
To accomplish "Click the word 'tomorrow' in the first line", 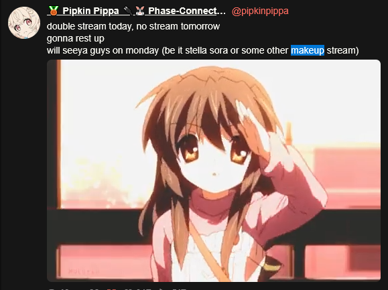I will pyautogui.click(x=200, y=26).
